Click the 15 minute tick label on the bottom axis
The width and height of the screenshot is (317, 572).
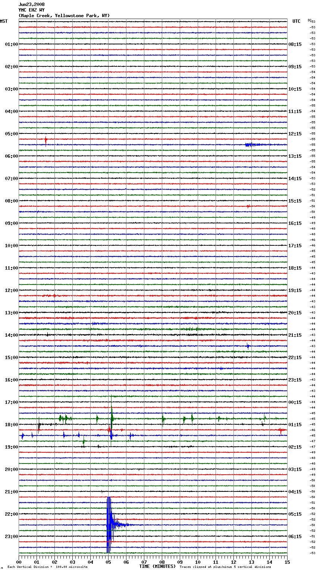pos(287,562)
